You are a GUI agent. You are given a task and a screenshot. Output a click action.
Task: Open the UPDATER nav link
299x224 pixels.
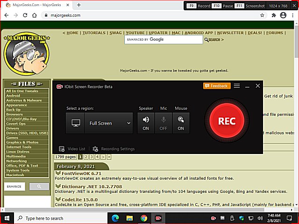pyautogui.click(x=158, y=33)
